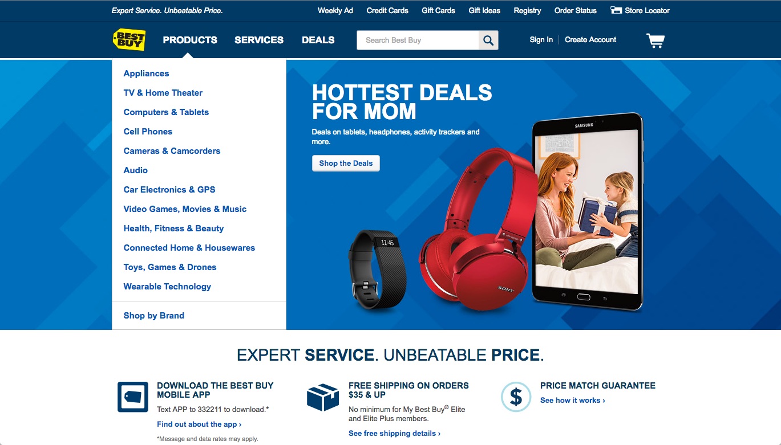
Task: Open the DEALS navigation menu
Action: tap(318, 40)
